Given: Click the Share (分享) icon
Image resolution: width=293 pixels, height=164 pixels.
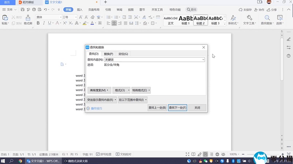Looking at the screenshot, I should tap(271, 10).
